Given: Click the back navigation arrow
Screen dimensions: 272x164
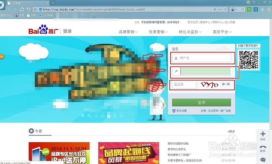Looking at the screenshot, I should pyautogui.click(x=9, y=9).
